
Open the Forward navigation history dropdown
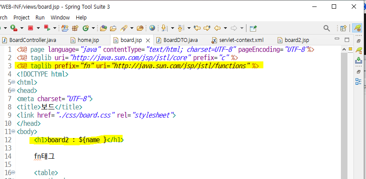tap(242, 28)
